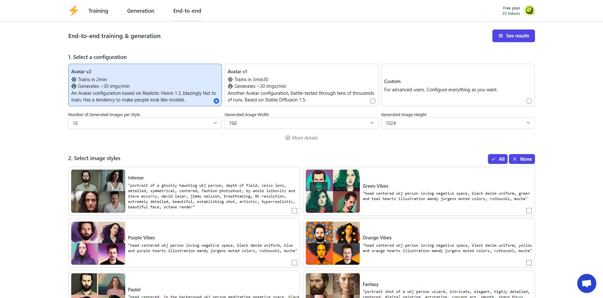
Task: Click the Intense prompt text mentioning annie leibovitz
Action: click(x=212, y=196)
